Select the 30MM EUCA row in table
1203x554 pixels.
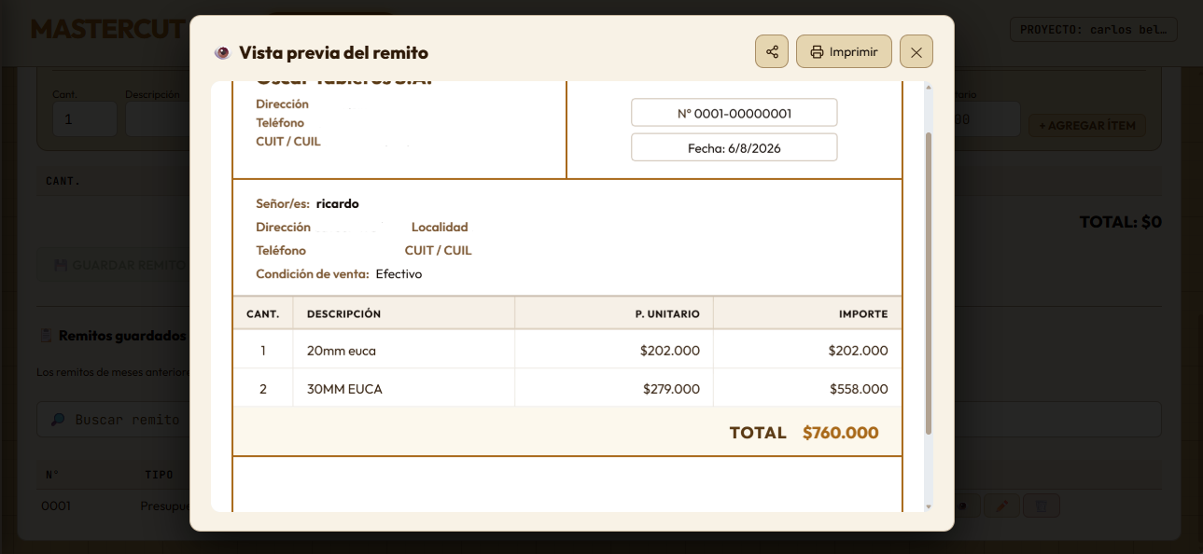coord(567,388)
